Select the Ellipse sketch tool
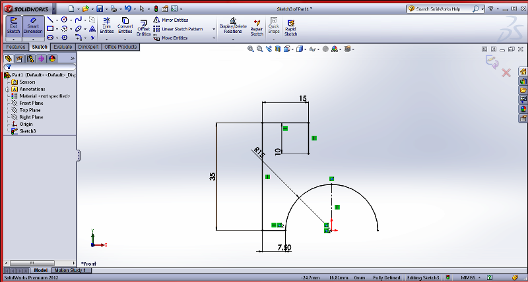Viewport: 528px width, 282px height. tap(78, 28)
